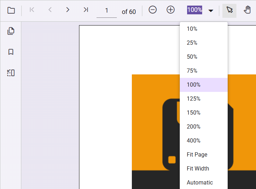The image size is (256, 189).
Task: Activate the text selection cursor tool
Action: click(x=229, y=10)
